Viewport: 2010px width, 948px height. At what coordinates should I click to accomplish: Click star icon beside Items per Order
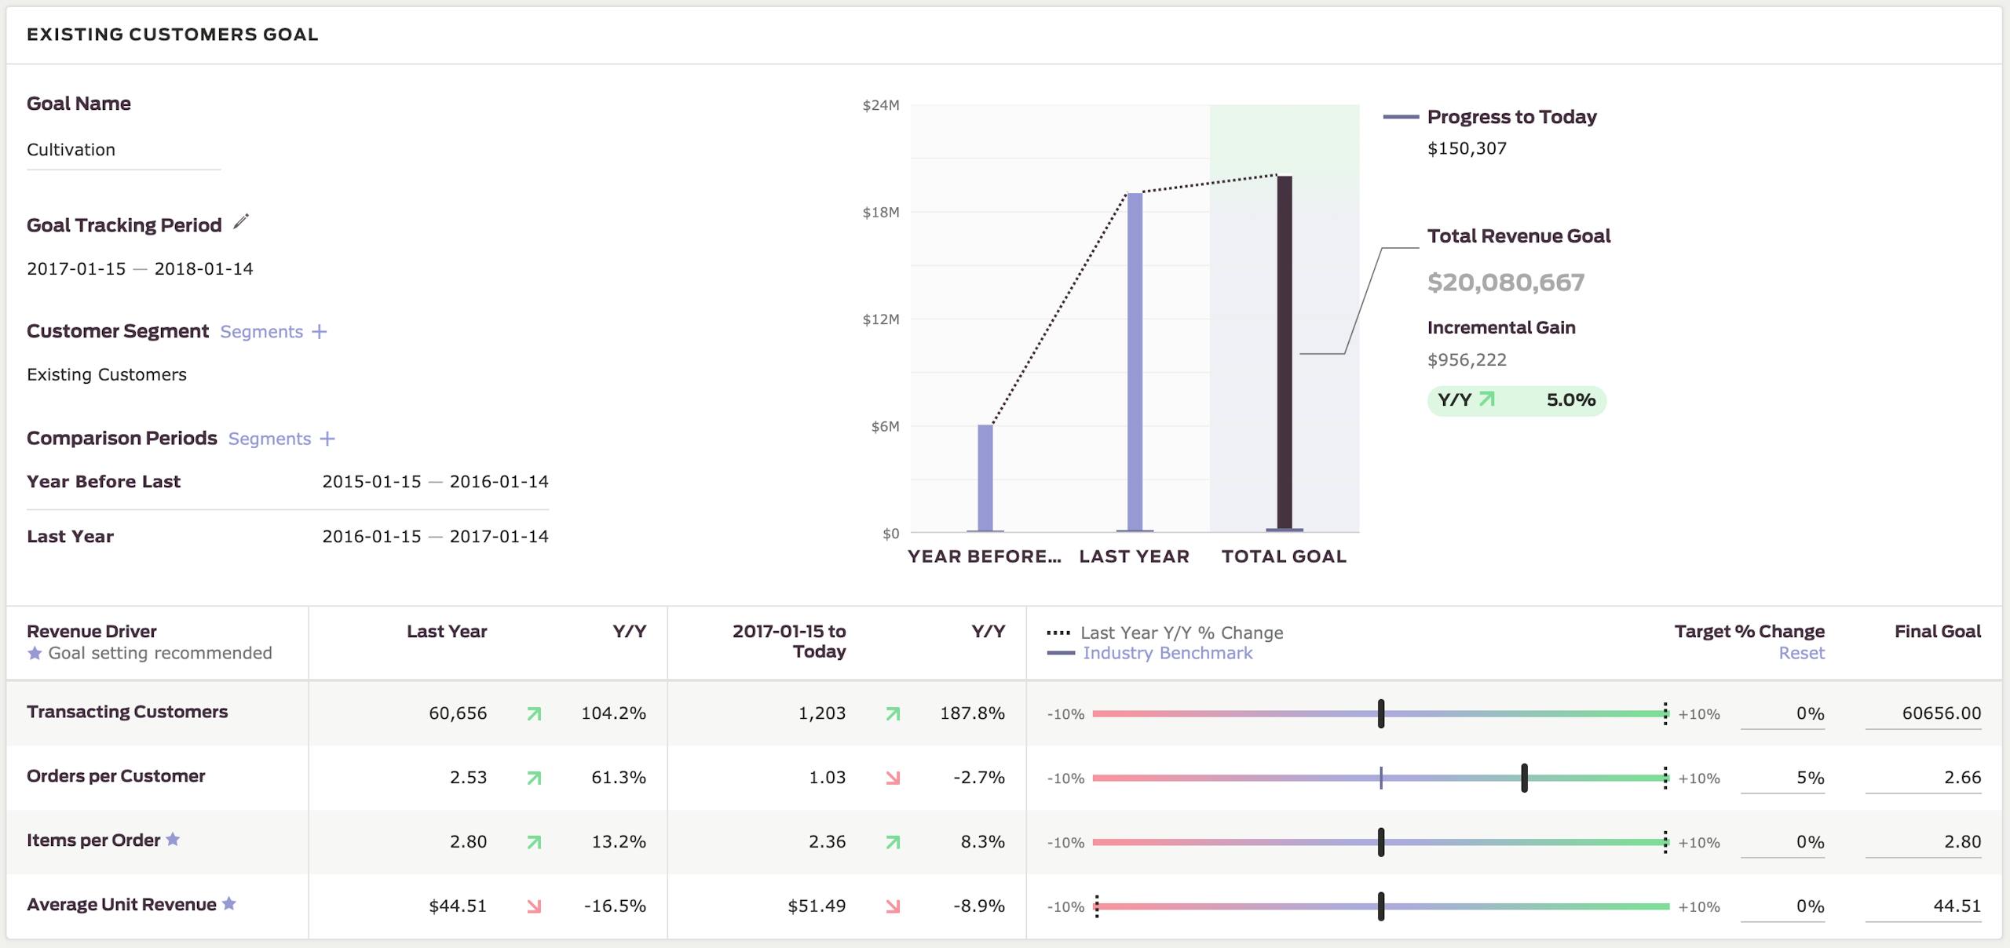(x=173, y=840)
